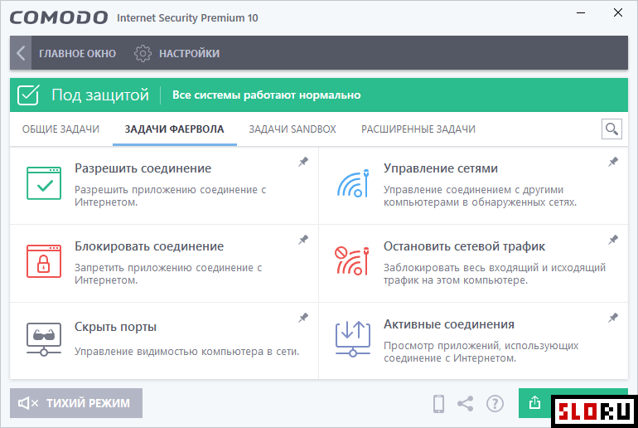Click the mobile phone icon at the bottom
Image resolution: width=638 pixels, height=428 pixels.
pos(438,404)
